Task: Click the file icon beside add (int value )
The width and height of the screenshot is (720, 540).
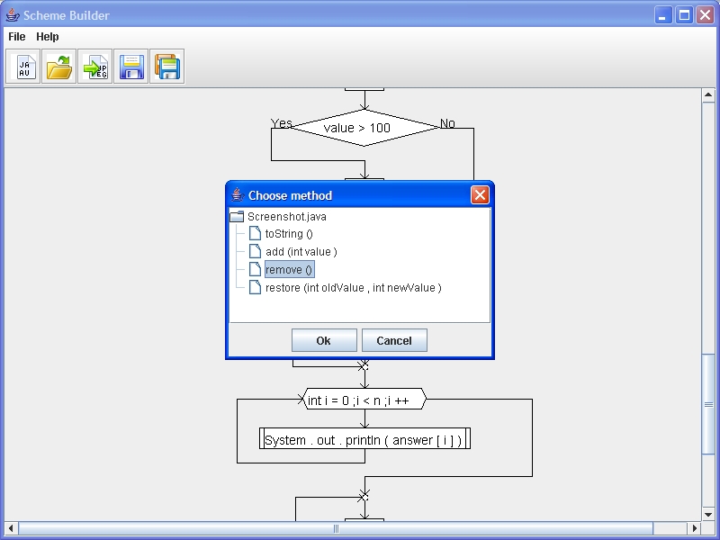Action: coord(255,252)
